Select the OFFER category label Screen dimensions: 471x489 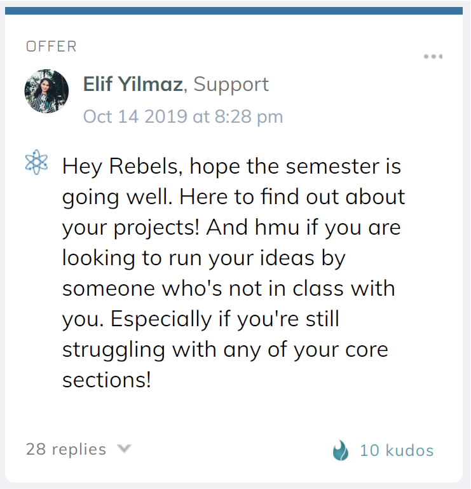(51, 46)
